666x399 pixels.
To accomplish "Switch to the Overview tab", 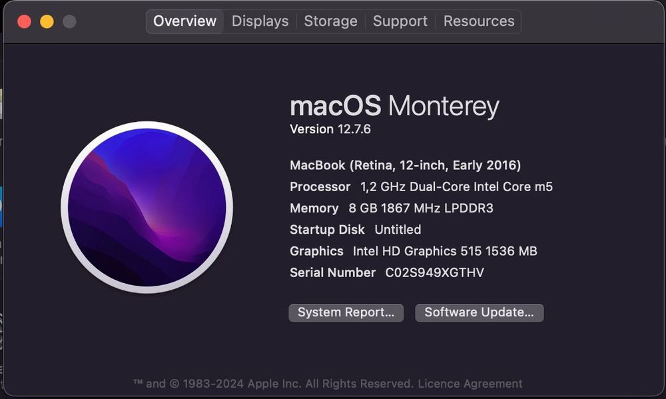I will (184, 21).
